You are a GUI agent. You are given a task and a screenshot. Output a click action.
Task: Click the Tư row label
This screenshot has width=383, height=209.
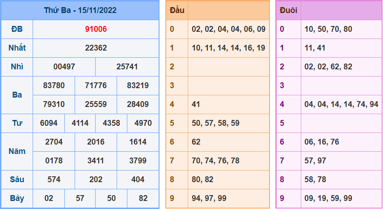(17, 123)
